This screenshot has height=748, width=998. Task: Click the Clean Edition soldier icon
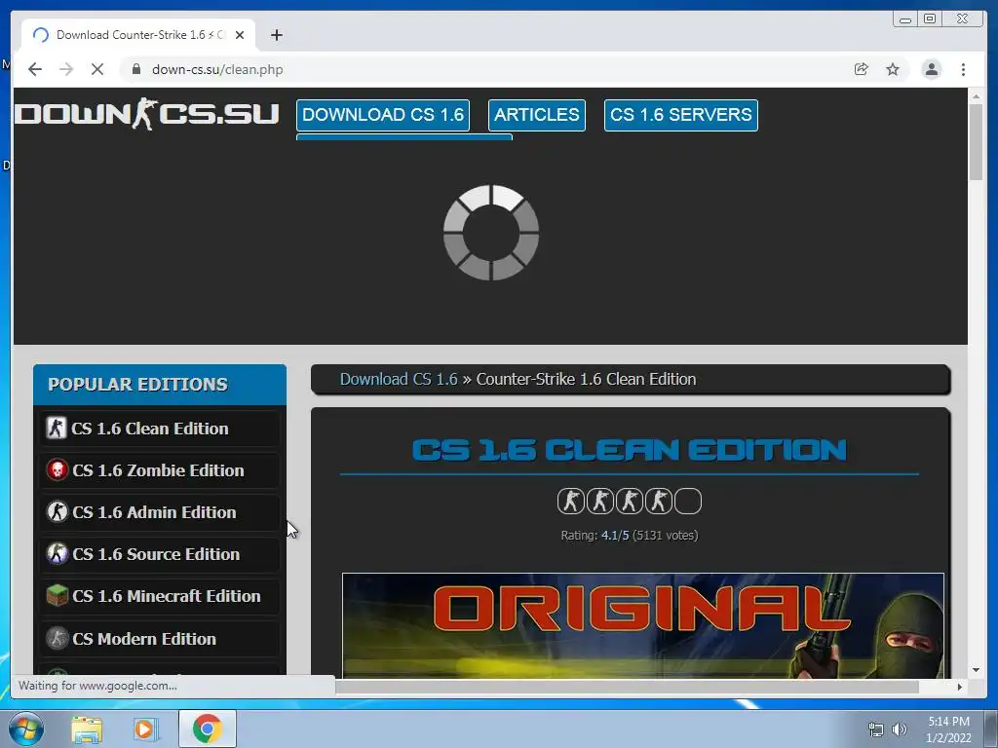coord(56,429)
